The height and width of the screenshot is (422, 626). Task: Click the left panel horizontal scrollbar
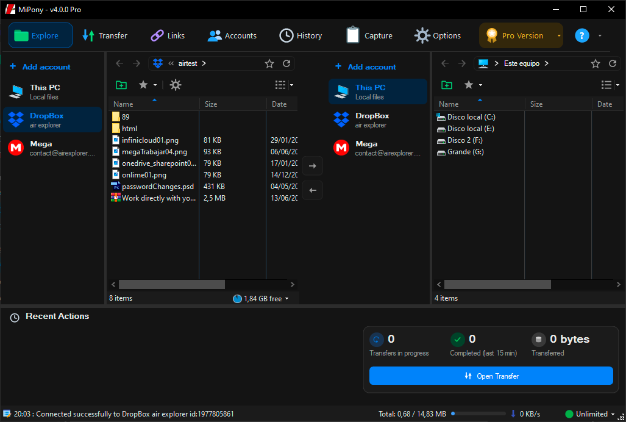pyautogui.click(x=172, y=284)
